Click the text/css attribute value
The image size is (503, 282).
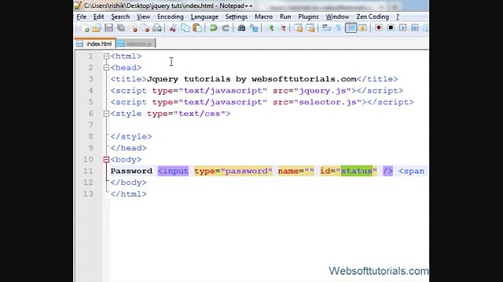tap(200, 114)
